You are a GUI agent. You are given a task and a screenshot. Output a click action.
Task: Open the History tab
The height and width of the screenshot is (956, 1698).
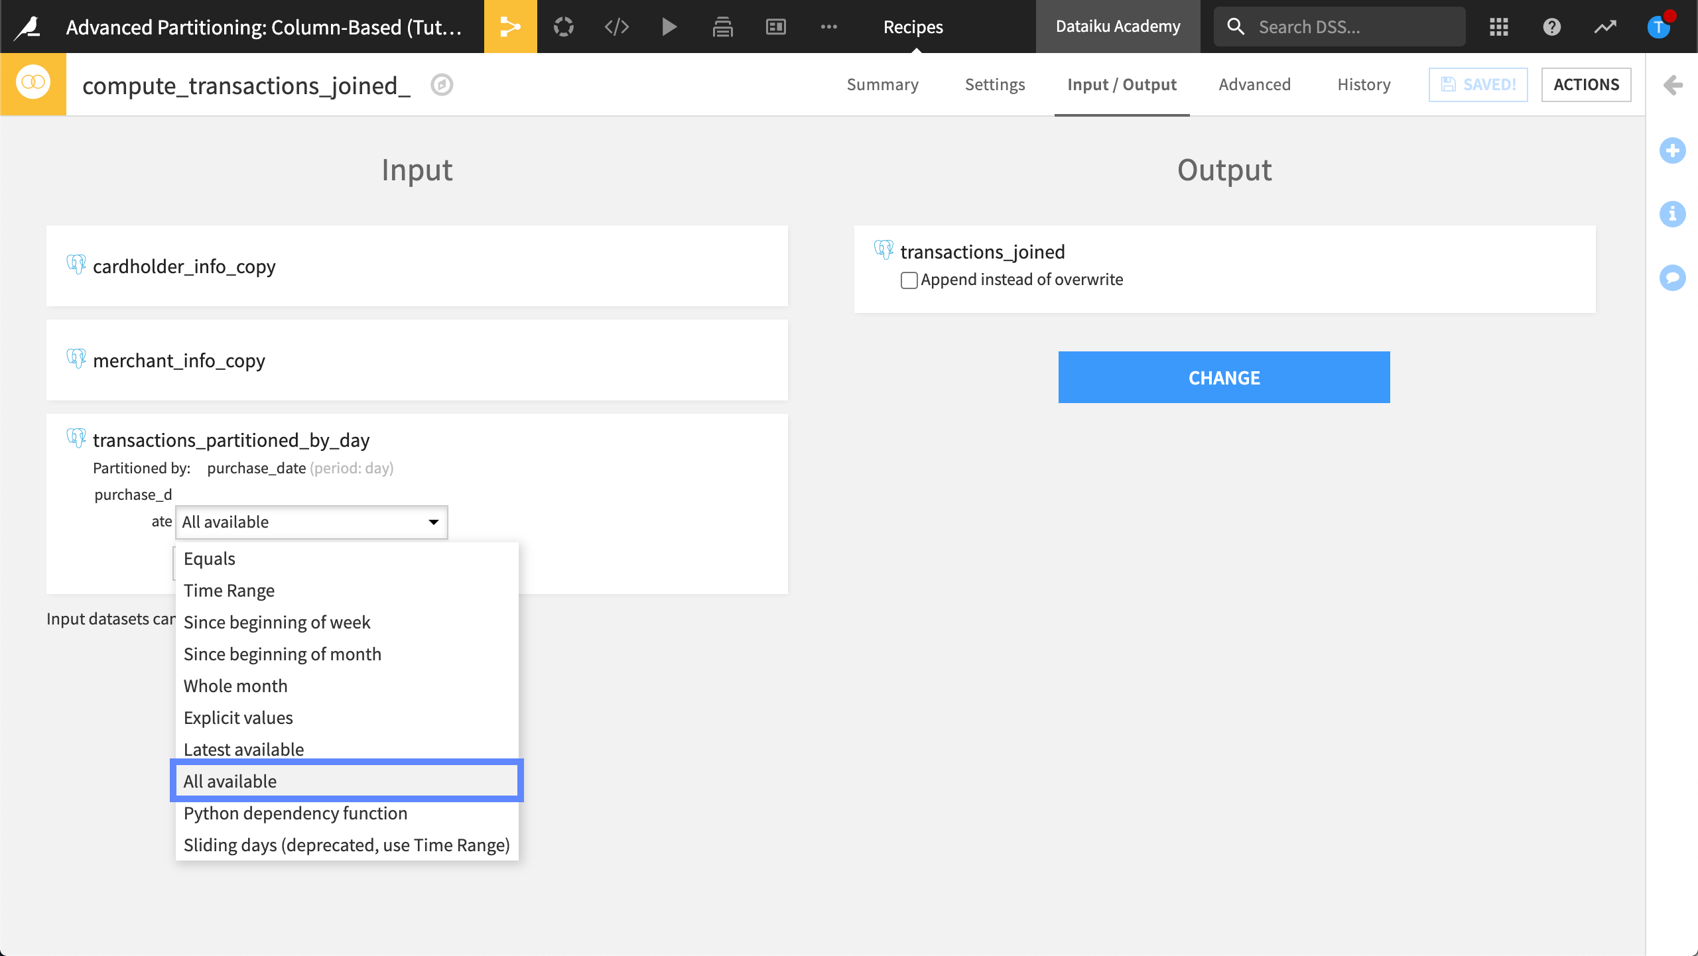[1363, 85]
